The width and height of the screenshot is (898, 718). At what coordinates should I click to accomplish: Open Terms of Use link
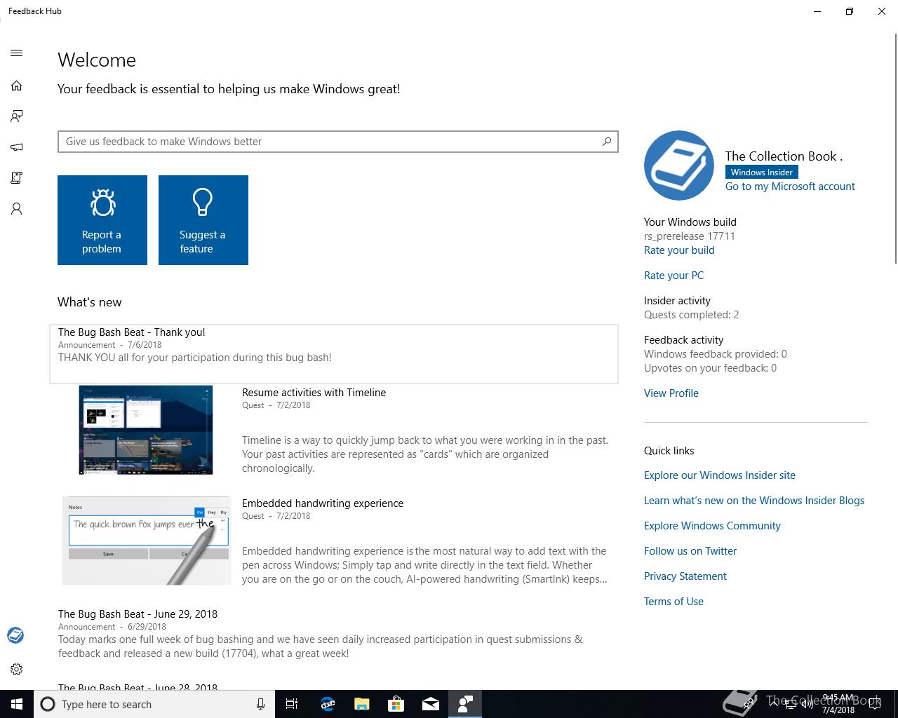click(x=673, y=602)
